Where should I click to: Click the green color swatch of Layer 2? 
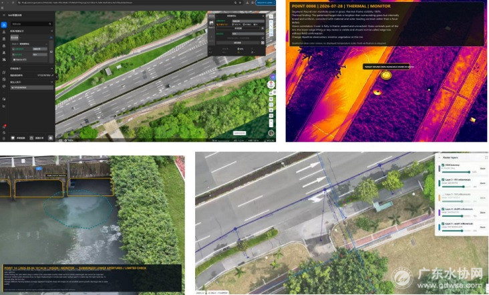coord(440,183)
